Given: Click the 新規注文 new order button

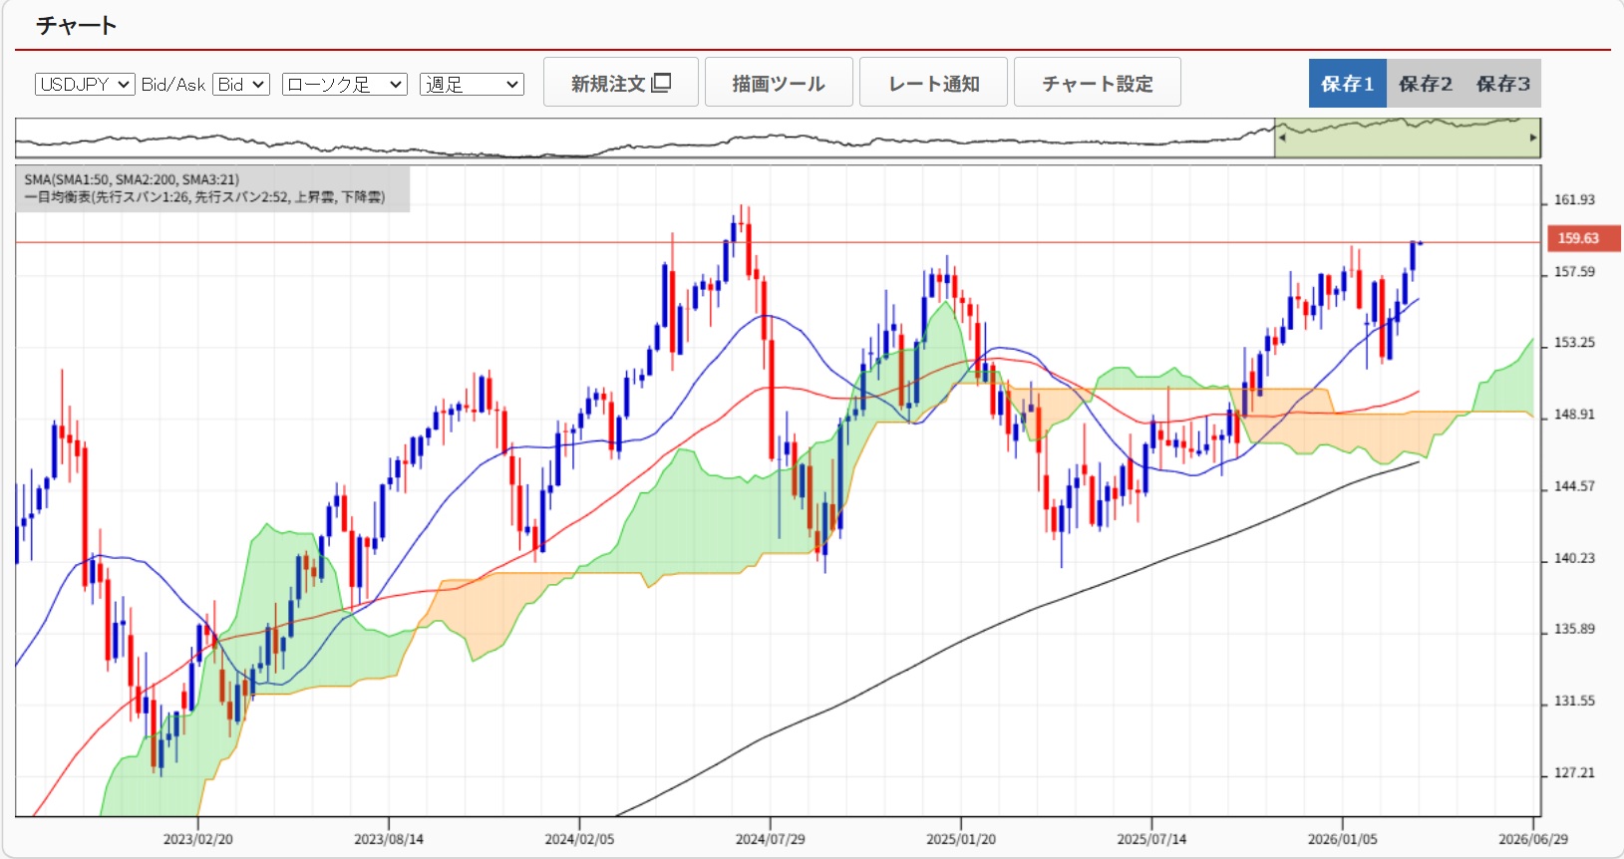Looking at the screenshot, I should (620, 83).
